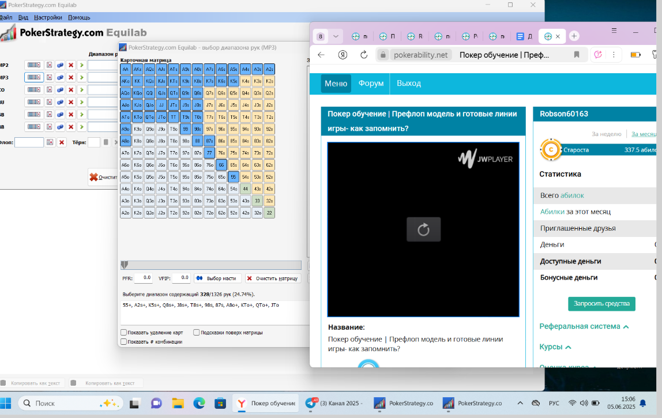The height and width of the screenshot is (418, 662).
Task: Toggle the A2s cell in card matrix
Action: (269, 69)
